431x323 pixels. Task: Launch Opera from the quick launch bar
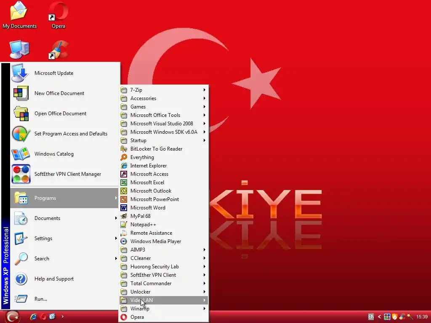point(43,316)
